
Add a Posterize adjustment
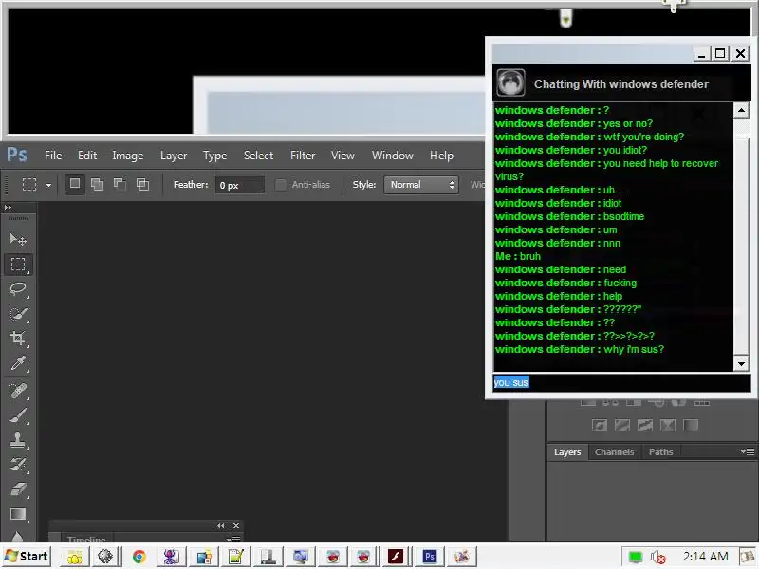pos(622,425)
